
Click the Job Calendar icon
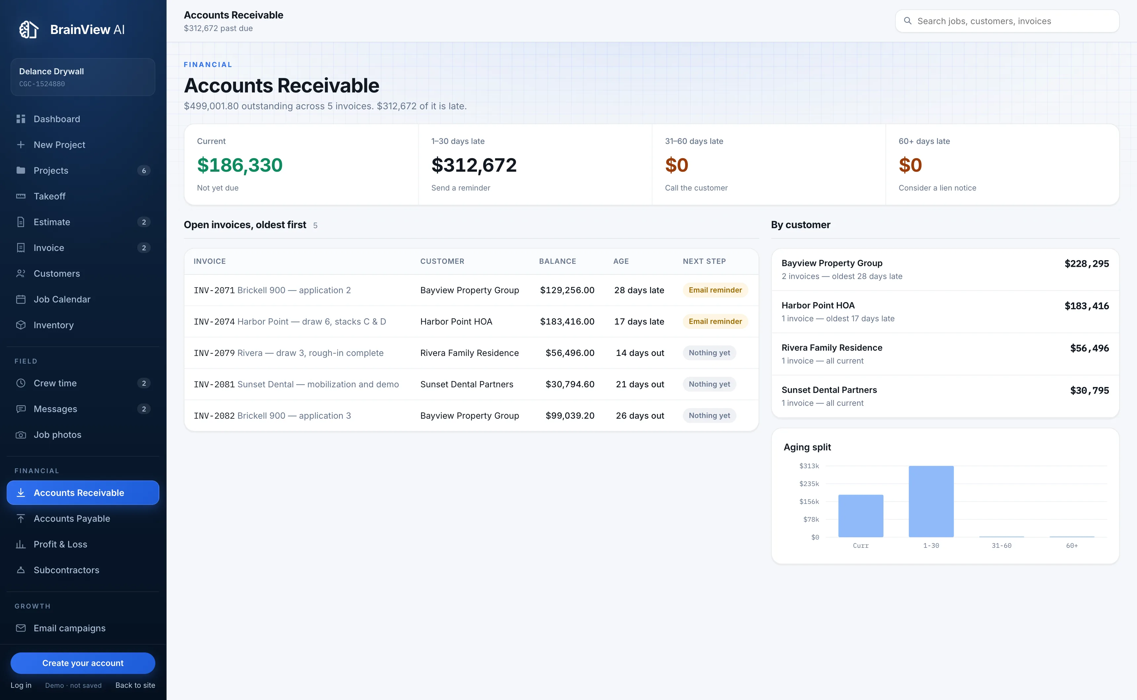coord(21,299)
